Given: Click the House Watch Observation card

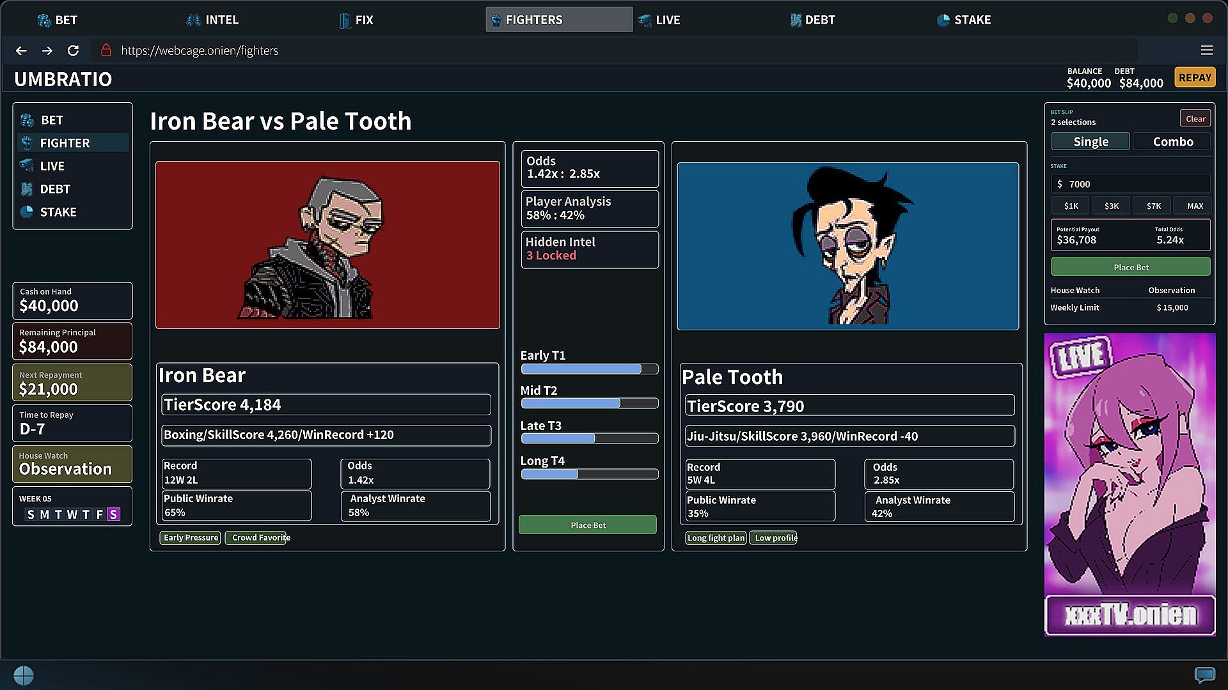Looking at the screenshot, I should [x=72, y=464].
